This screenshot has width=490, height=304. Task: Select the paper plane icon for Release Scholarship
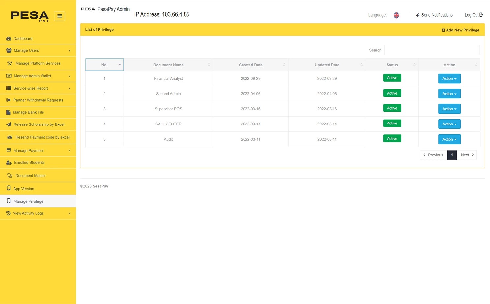tap(8, 124)
